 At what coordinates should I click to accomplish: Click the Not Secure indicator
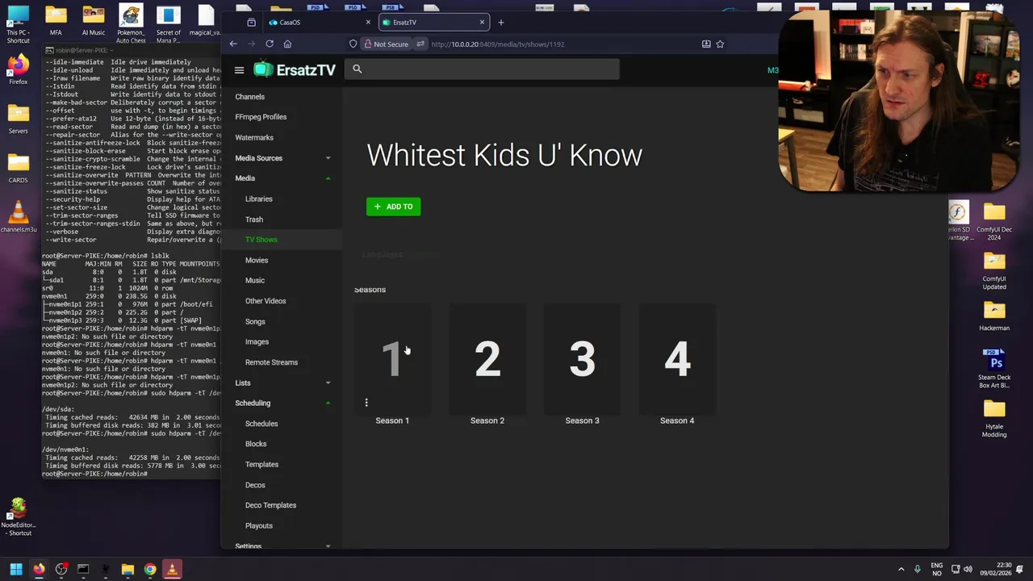coord(387,44)
